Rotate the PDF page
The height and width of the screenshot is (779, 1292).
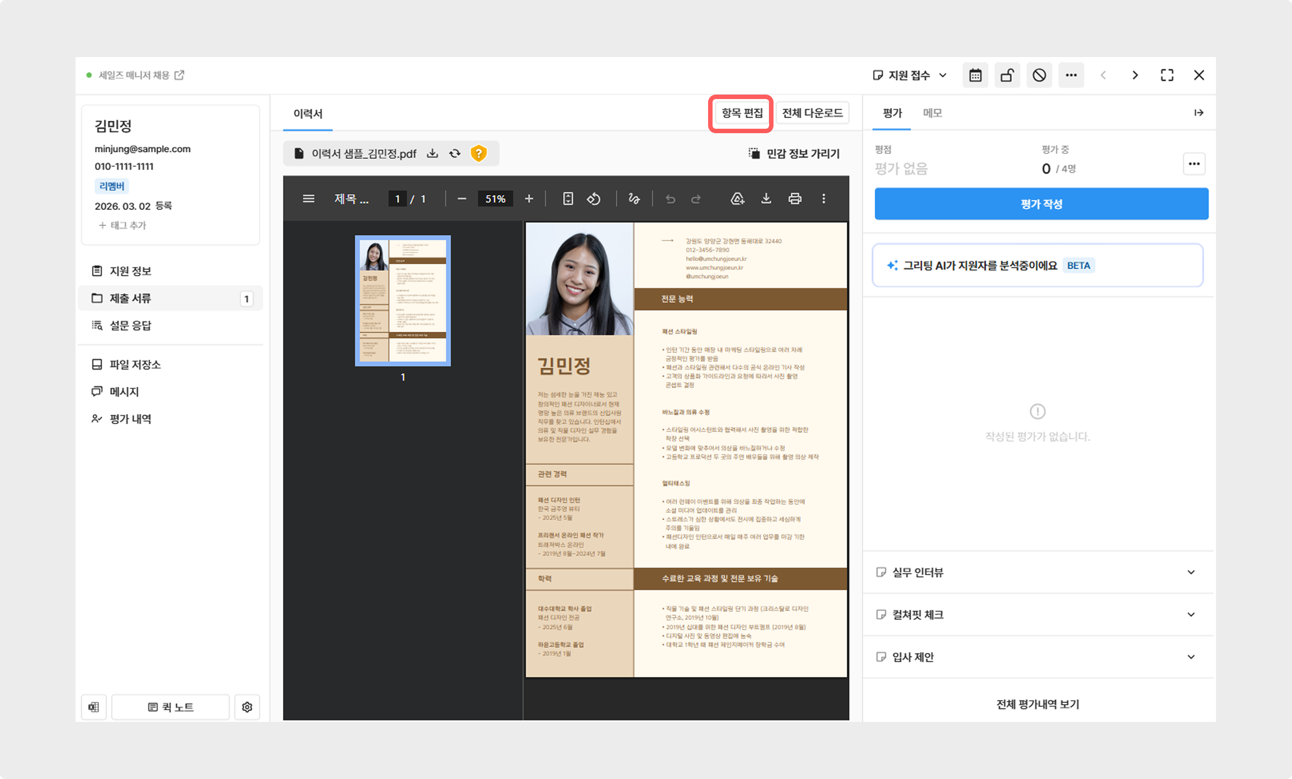(594, 199)
